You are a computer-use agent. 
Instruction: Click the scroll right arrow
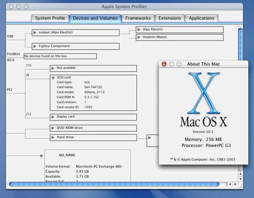(235, 184)
